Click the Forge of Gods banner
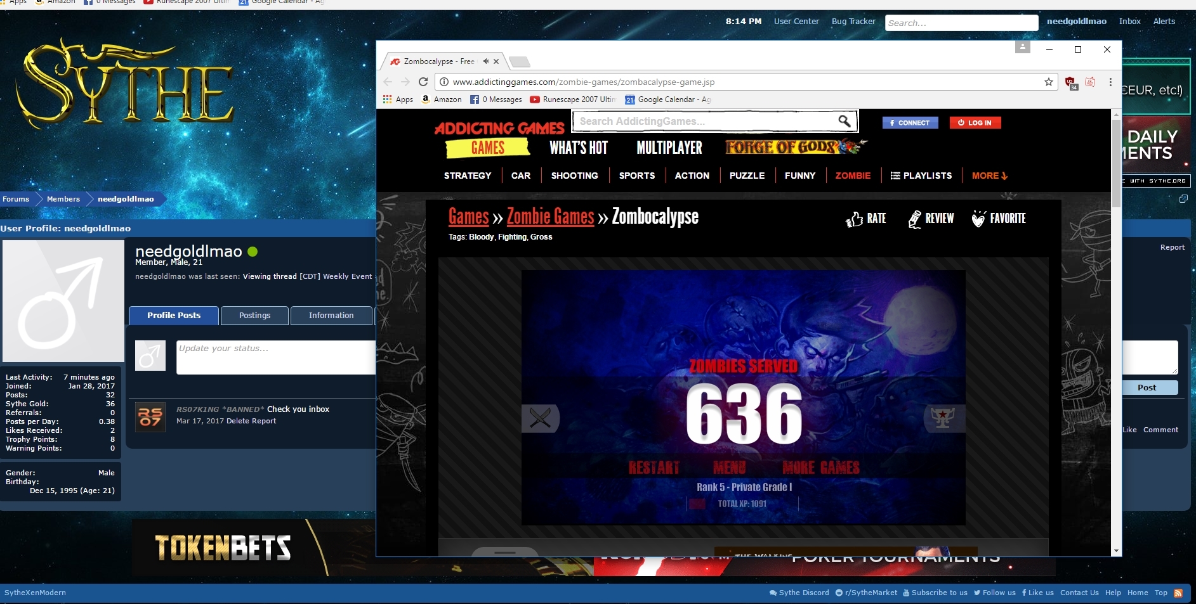This screenshot has height=604, width=1196. (x=796, y=147)
